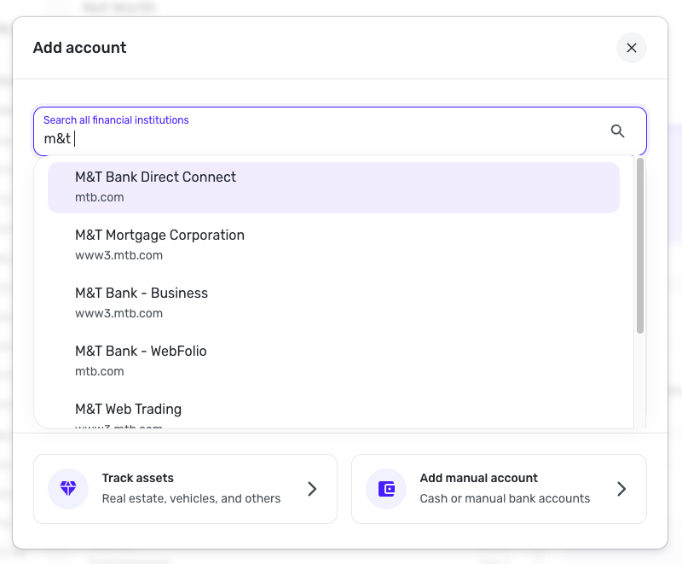
Task: Open the Track assets card
Action: pyautogui.click(x=185, y=489)
